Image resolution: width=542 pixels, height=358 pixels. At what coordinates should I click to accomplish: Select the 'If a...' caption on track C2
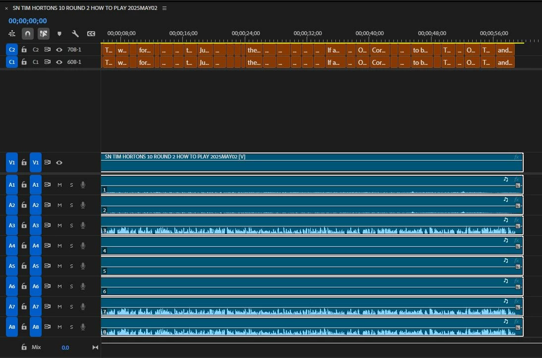[x=335, y=50]
